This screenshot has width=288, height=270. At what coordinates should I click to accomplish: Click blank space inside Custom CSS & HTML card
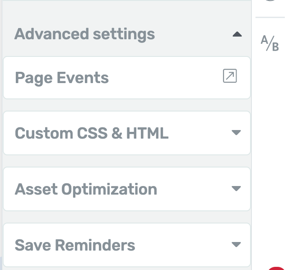[x=198, y=133]
